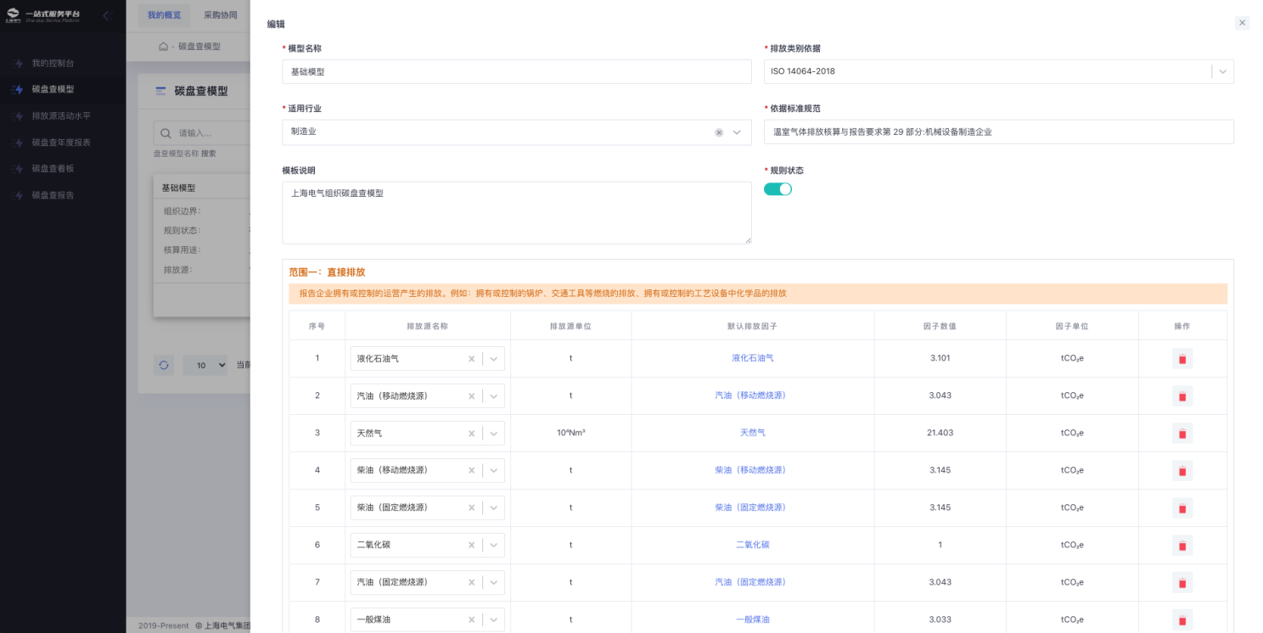Image resolution: width=1263 pixels, height=633 pixels.
Task: Remove the 二氧化碳 row with trash icon
Action: [1182, 546]
